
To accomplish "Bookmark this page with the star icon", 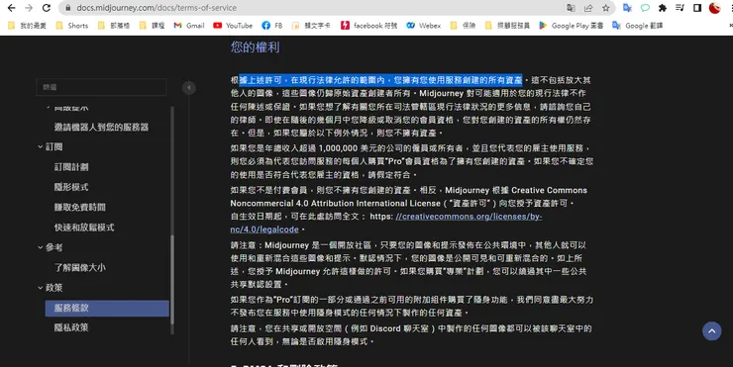I will (x=606, y=8).
